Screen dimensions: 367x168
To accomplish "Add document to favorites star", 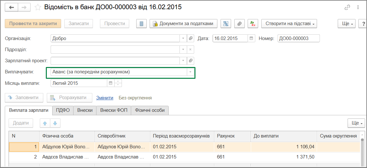I will 38,8.
